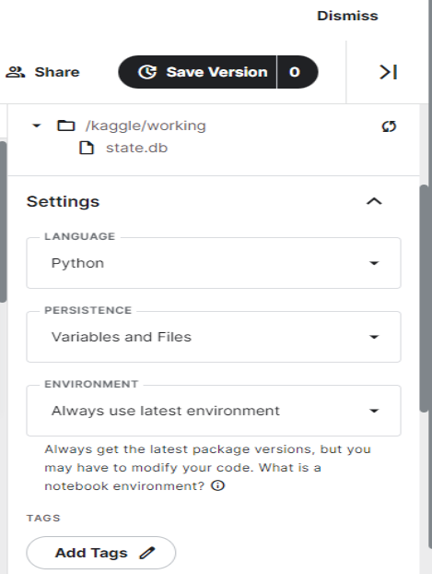
Task: Collapse the Settings section chevron
Action: [x=374, y=201]
